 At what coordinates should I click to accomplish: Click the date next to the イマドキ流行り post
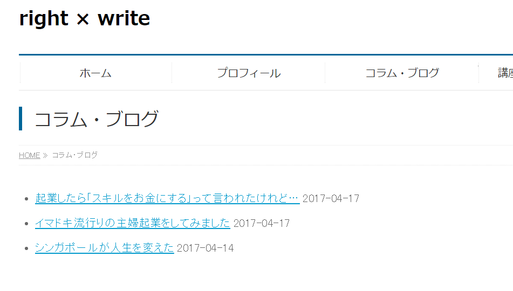pos(262,223)
